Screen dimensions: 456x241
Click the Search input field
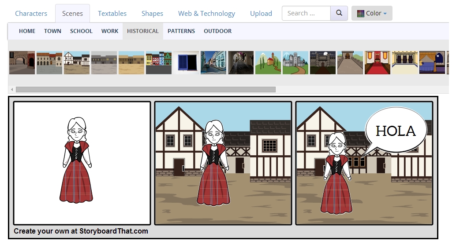pos(306,13)
